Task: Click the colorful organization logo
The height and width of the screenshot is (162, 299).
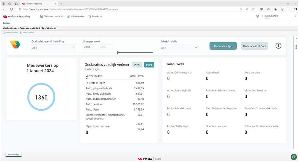Action: coord(15,44)
